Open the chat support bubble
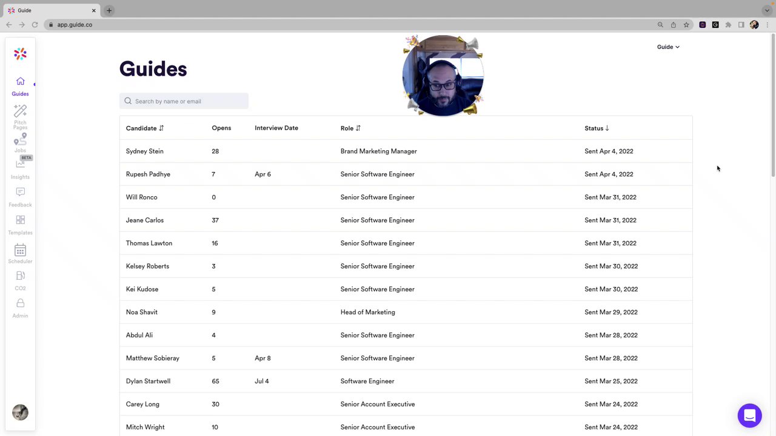This screenshot has width=776, height=436. coord(749,416)
